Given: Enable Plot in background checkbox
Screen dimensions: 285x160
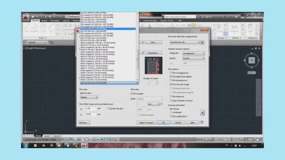Looking at the screenshot, I should pyautogui.click(x=171, y=73).
